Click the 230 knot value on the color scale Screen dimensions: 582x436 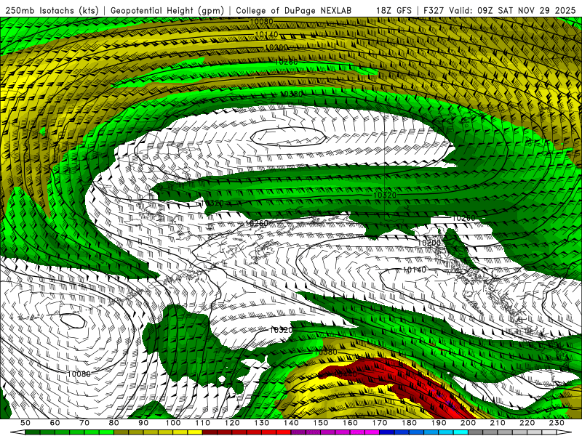point(557,423)
